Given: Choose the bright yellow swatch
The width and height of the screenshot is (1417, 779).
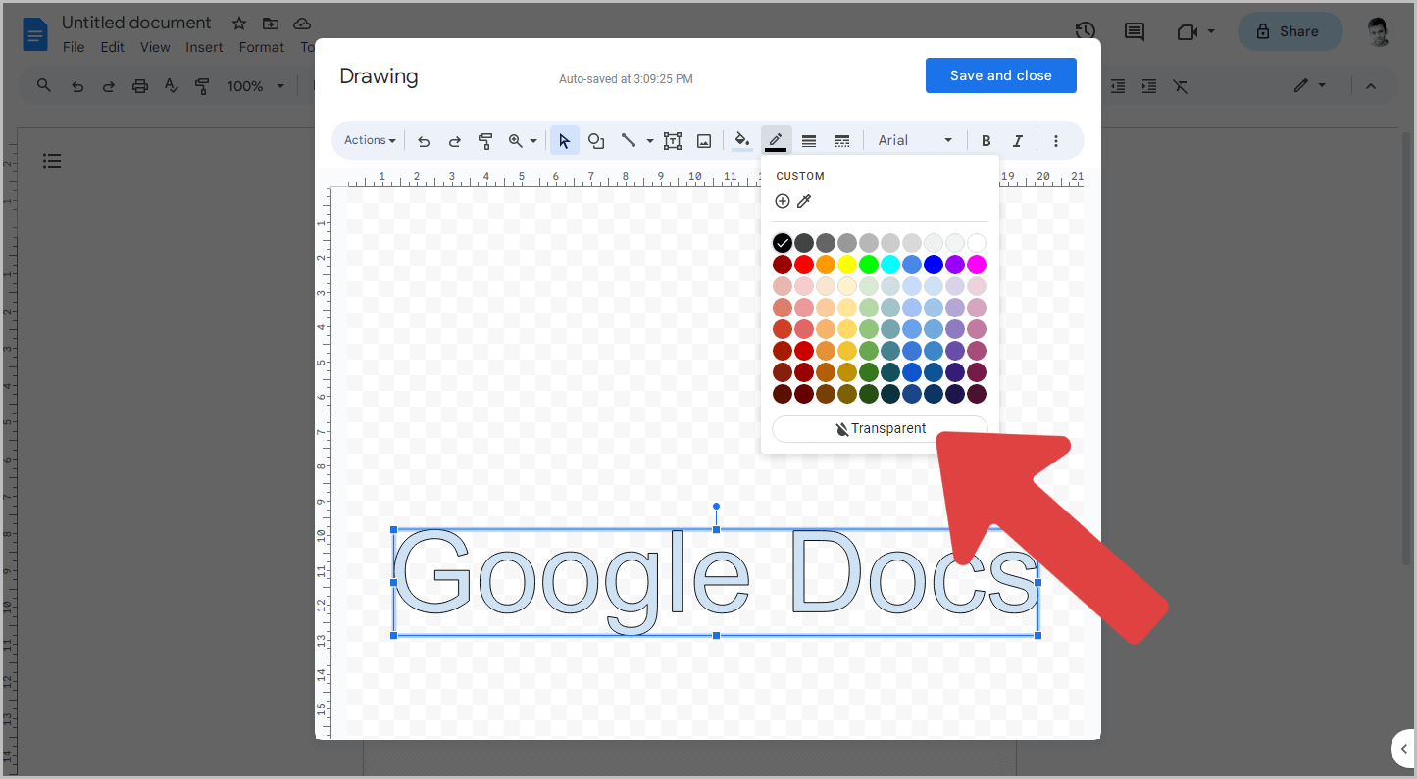Looking at the screenshot, I should (x=847, y=265).
